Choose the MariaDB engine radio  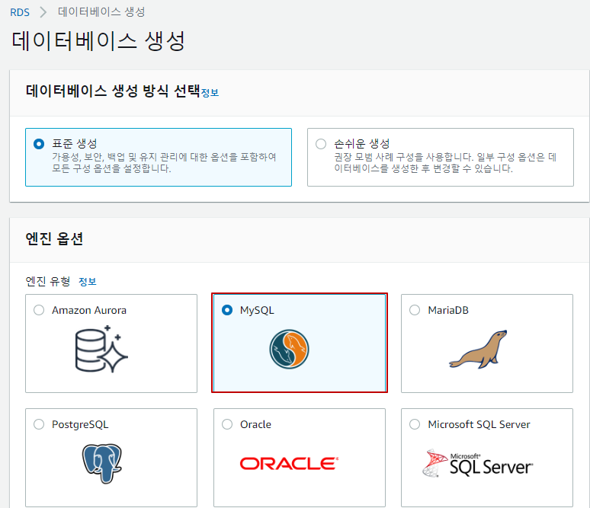click(x=415, y=310)
